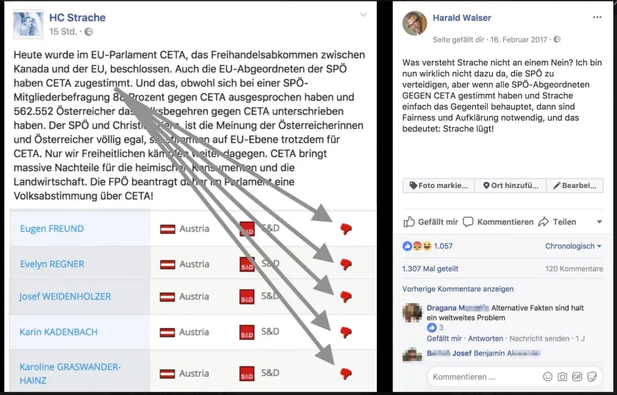Expand the arrow beside 'Teilen'

pos(599,222)
